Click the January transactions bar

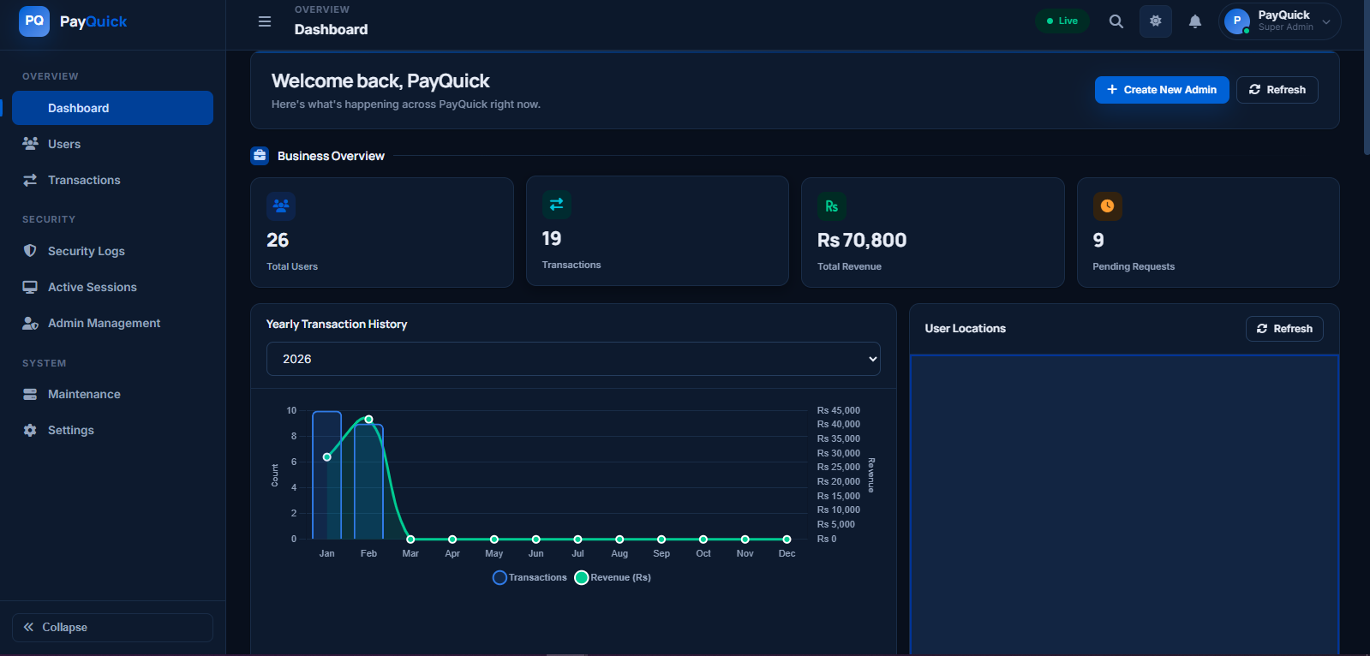(327, 475)
